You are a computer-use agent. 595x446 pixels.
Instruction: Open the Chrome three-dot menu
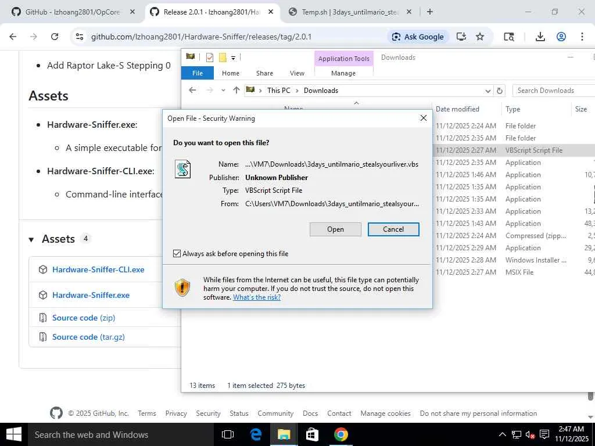582,37
